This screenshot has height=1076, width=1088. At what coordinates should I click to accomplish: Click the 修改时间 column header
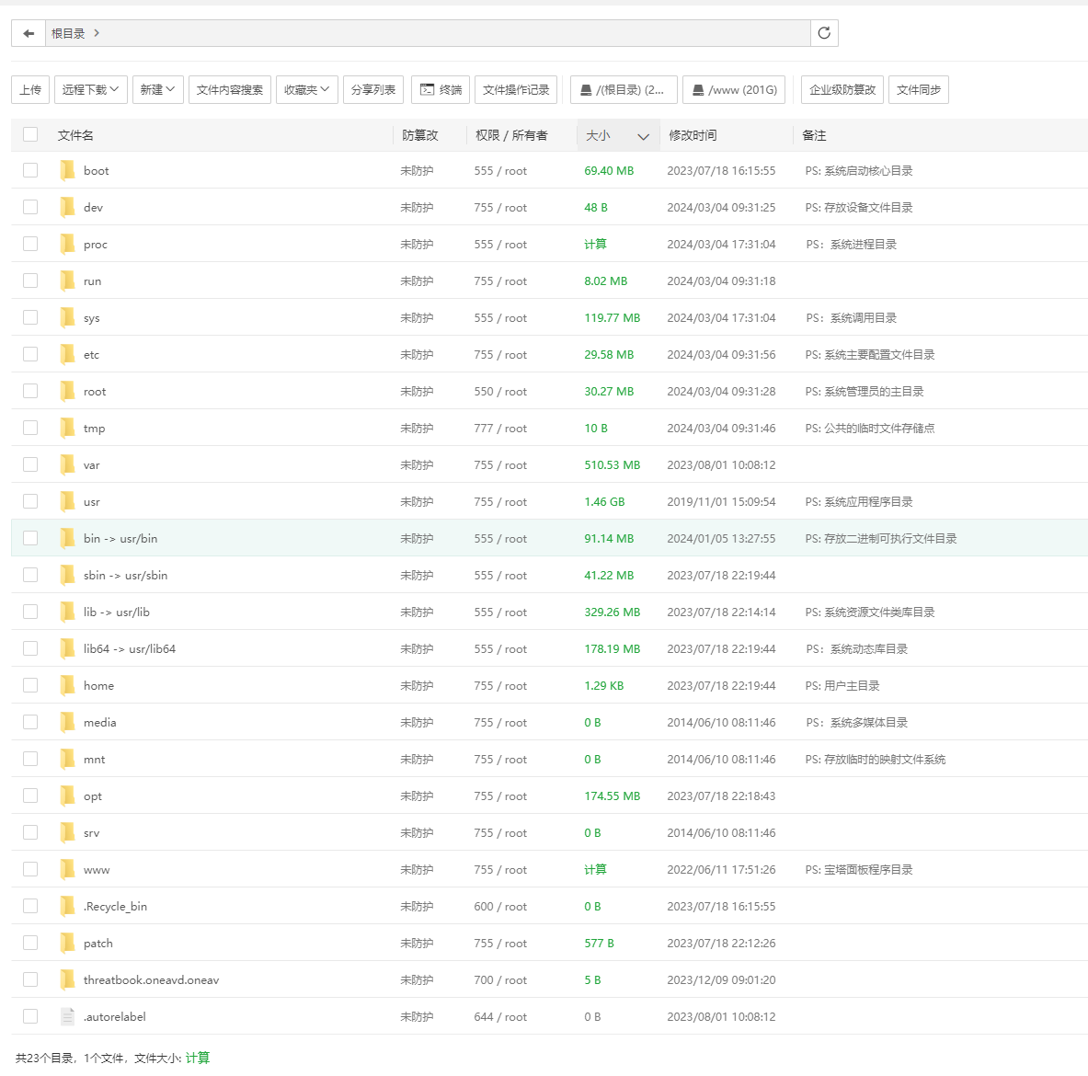coord(693,135)
